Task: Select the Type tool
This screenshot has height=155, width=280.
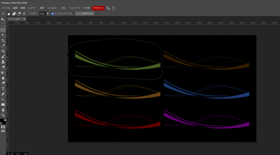Action: (x=3, y=88)
